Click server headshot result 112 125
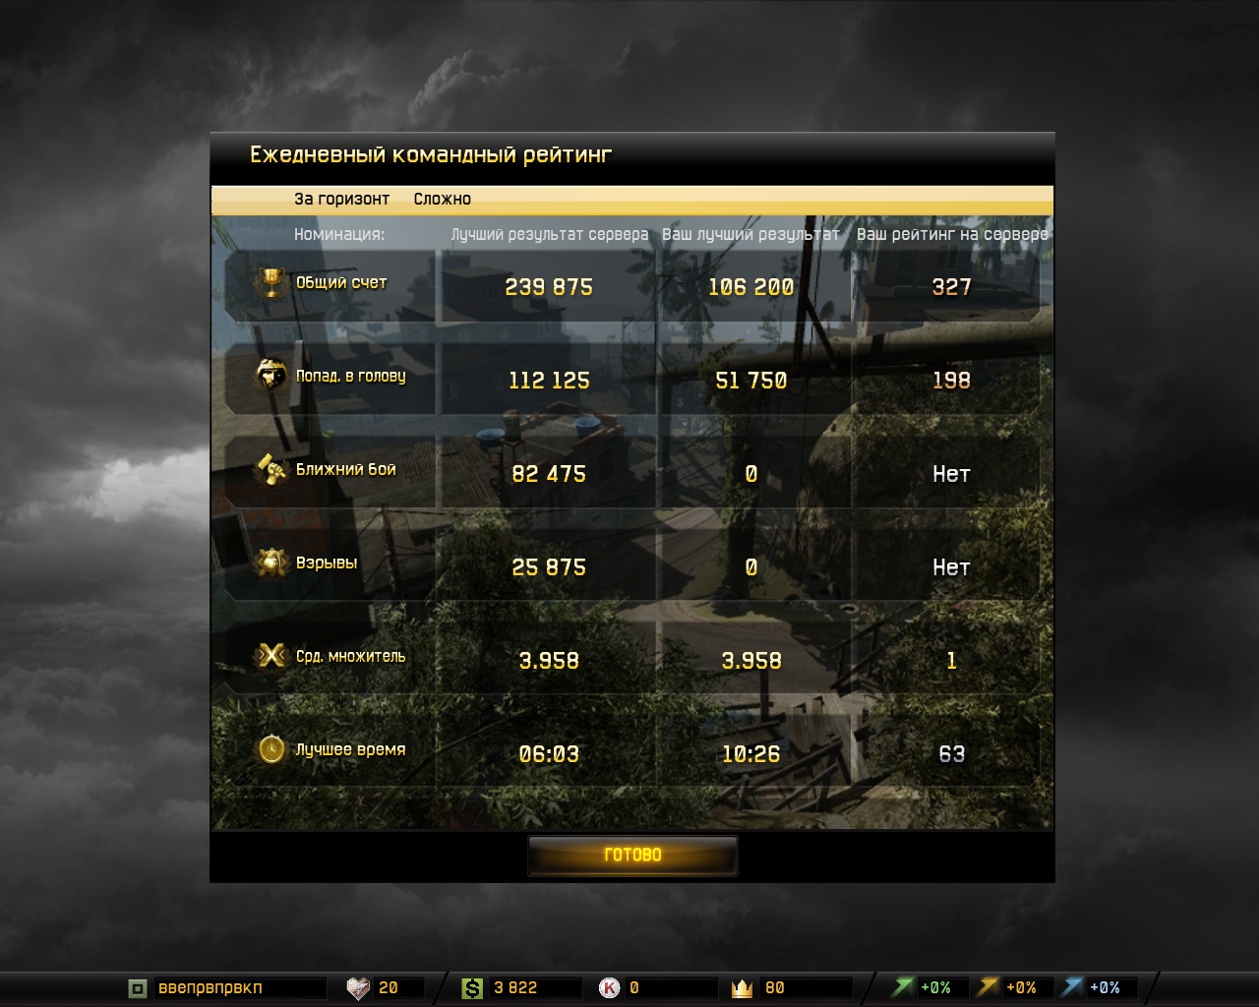 549,381
